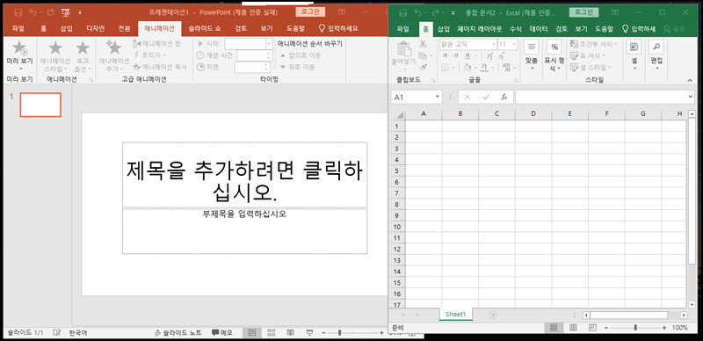
Task: Collapse the Excel ribbon
Action: [x=690, y=80]
